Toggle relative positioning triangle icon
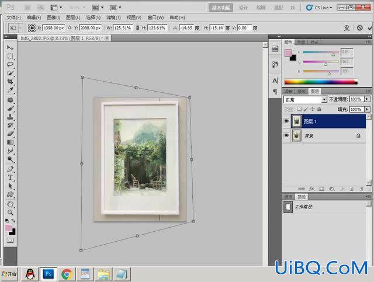The image size is (374, 282). (70, 27)
